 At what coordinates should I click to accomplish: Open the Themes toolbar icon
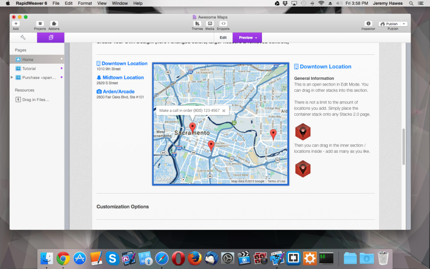[x=197, y=24]
